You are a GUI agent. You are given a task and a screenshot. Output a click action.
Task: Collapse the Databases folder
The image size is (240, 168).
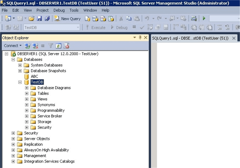(x=13, y=59)
